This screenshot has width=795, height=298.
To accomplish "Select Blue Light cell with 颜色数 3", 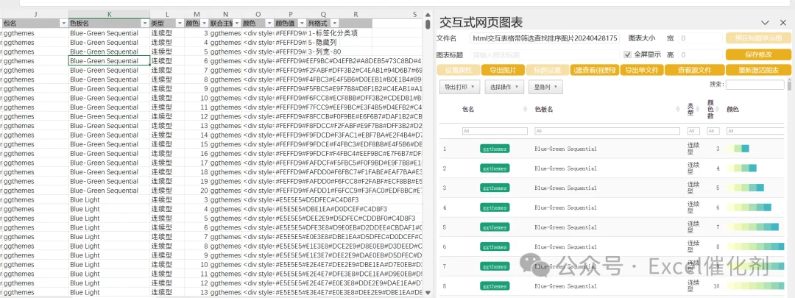I will [x=109, y=199].
